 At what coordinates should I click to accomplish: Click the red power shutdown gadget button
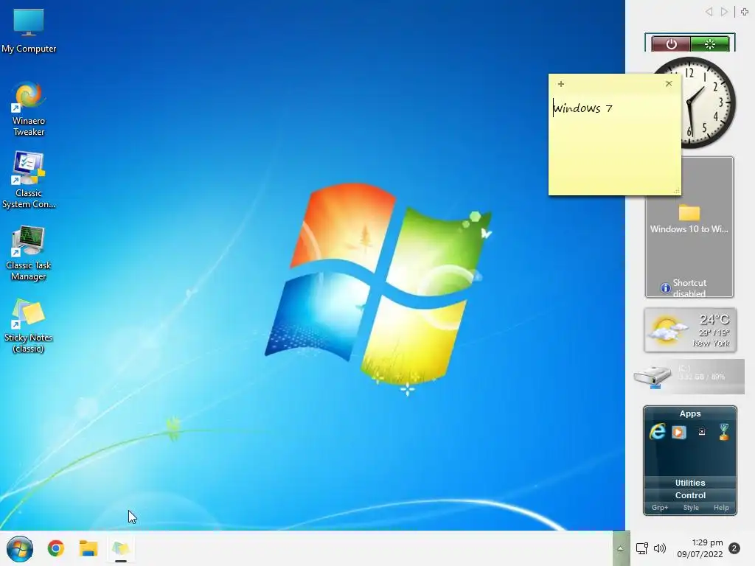tap(671, 44)
